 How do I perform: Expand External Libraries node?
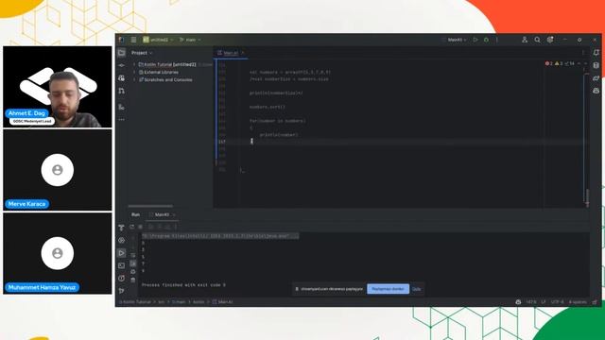pos(134,72)
